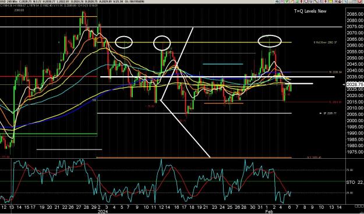This screenshot has width=364, height=214.
Task: Click the 1975.00 price axis label
Action: pyautogui.click(x=355, y=152)
